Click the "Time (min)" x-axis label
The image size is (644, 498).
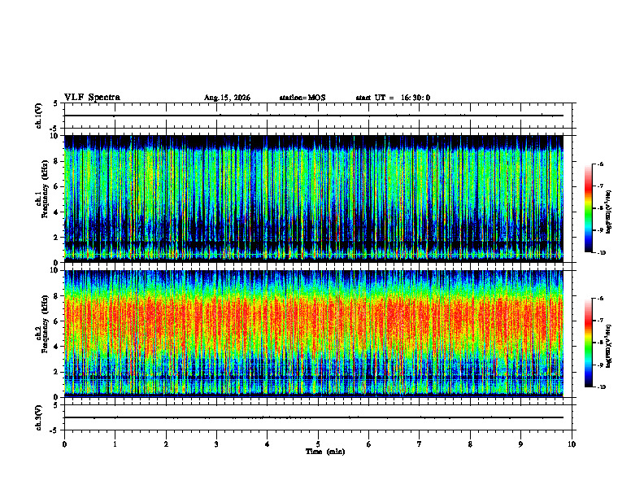point(325,452)
